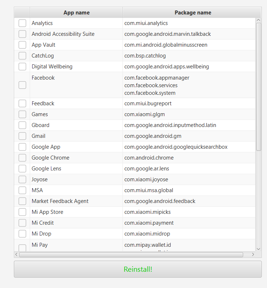Tick the Mi Drop checkbox

tap(22, 233)
